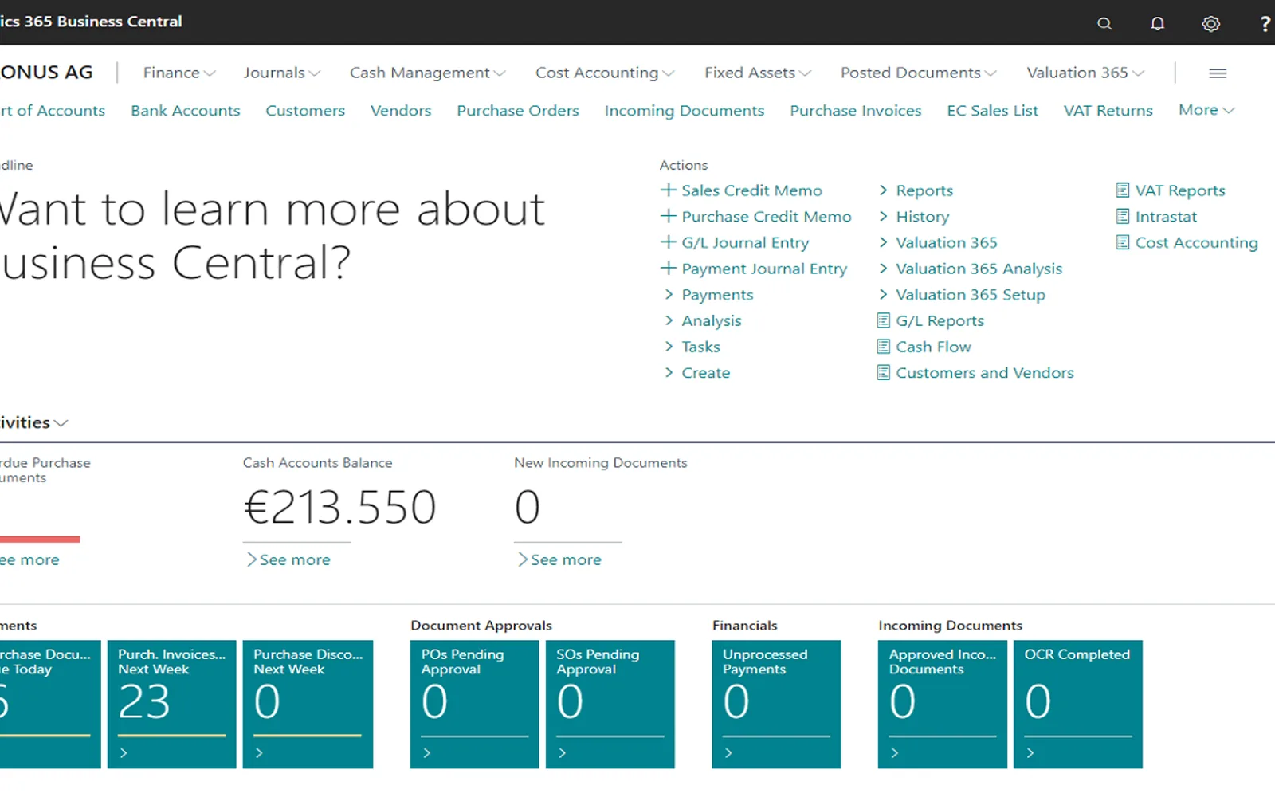Open the settings gear icon
Screen dimensions: 1275x797
click(1210, 24)
